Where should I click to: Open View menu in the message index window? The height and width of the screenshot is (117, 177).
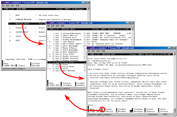57,26
